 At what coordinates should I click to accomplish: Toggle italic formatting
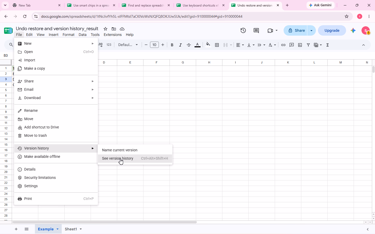(180, 45)
